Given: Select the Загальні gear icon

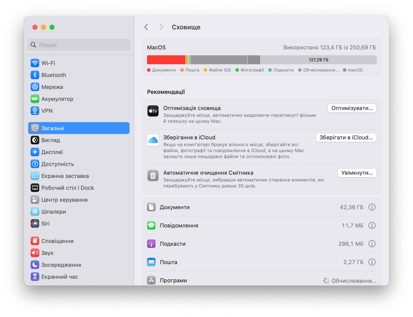Looking at the screenshot, I should 35,128.
